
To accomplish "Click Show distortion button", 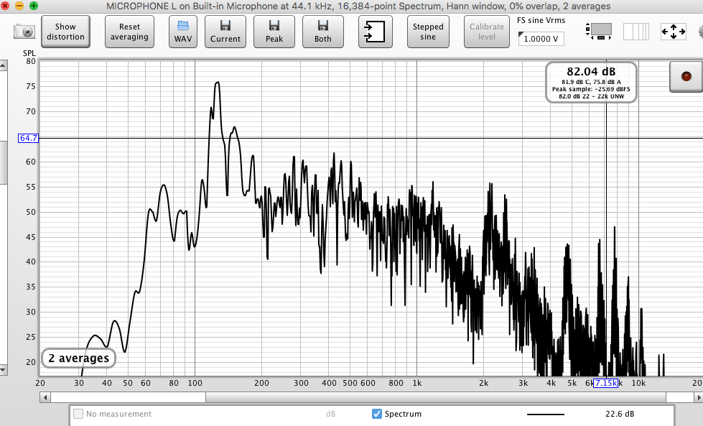I will tap(65, 32).
